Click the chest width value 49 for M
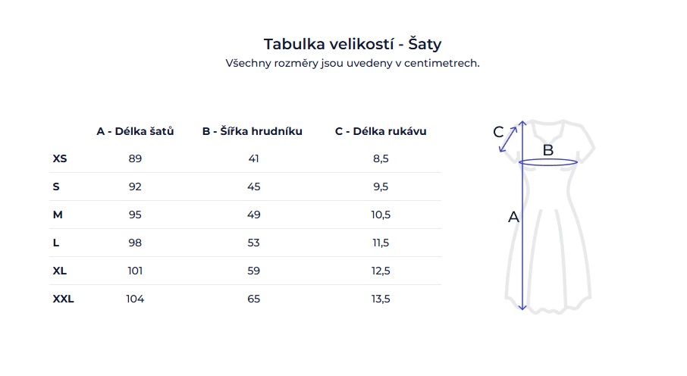The image size is (687, 376). coord(253,215)
